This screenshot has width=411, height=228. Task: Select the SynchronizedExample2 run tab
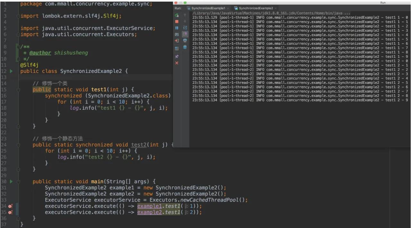(256, 8)
